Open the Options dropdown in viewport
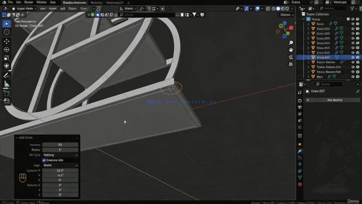This screenshot has height=204, width=362. (x=287, y=15)
